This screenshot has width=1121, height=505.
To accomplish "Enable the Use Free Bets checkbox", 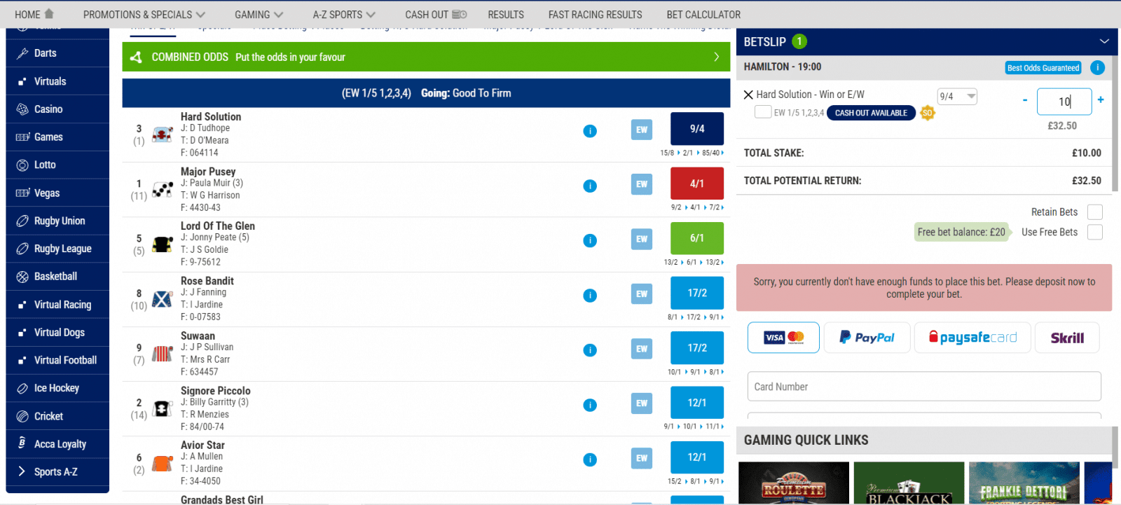I will [1094, 233].
